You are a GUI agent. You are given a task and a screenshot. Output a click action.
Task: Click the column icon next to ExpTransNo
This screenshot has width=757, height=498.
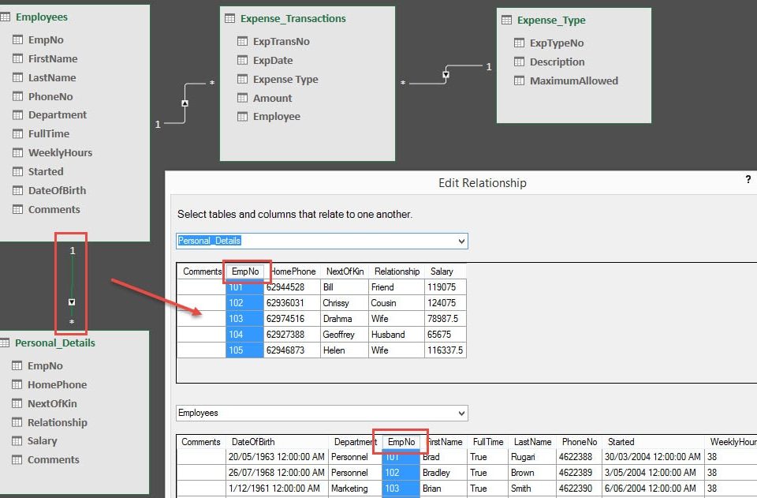coord(242,41)
